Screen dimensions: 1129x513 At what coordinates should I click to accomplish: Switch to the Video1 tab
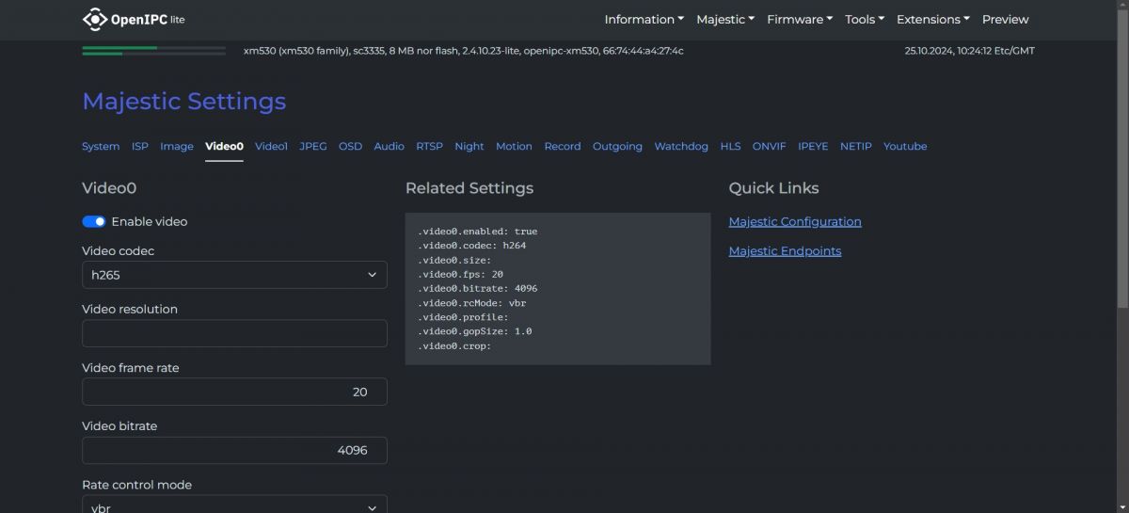click(271, 146)
